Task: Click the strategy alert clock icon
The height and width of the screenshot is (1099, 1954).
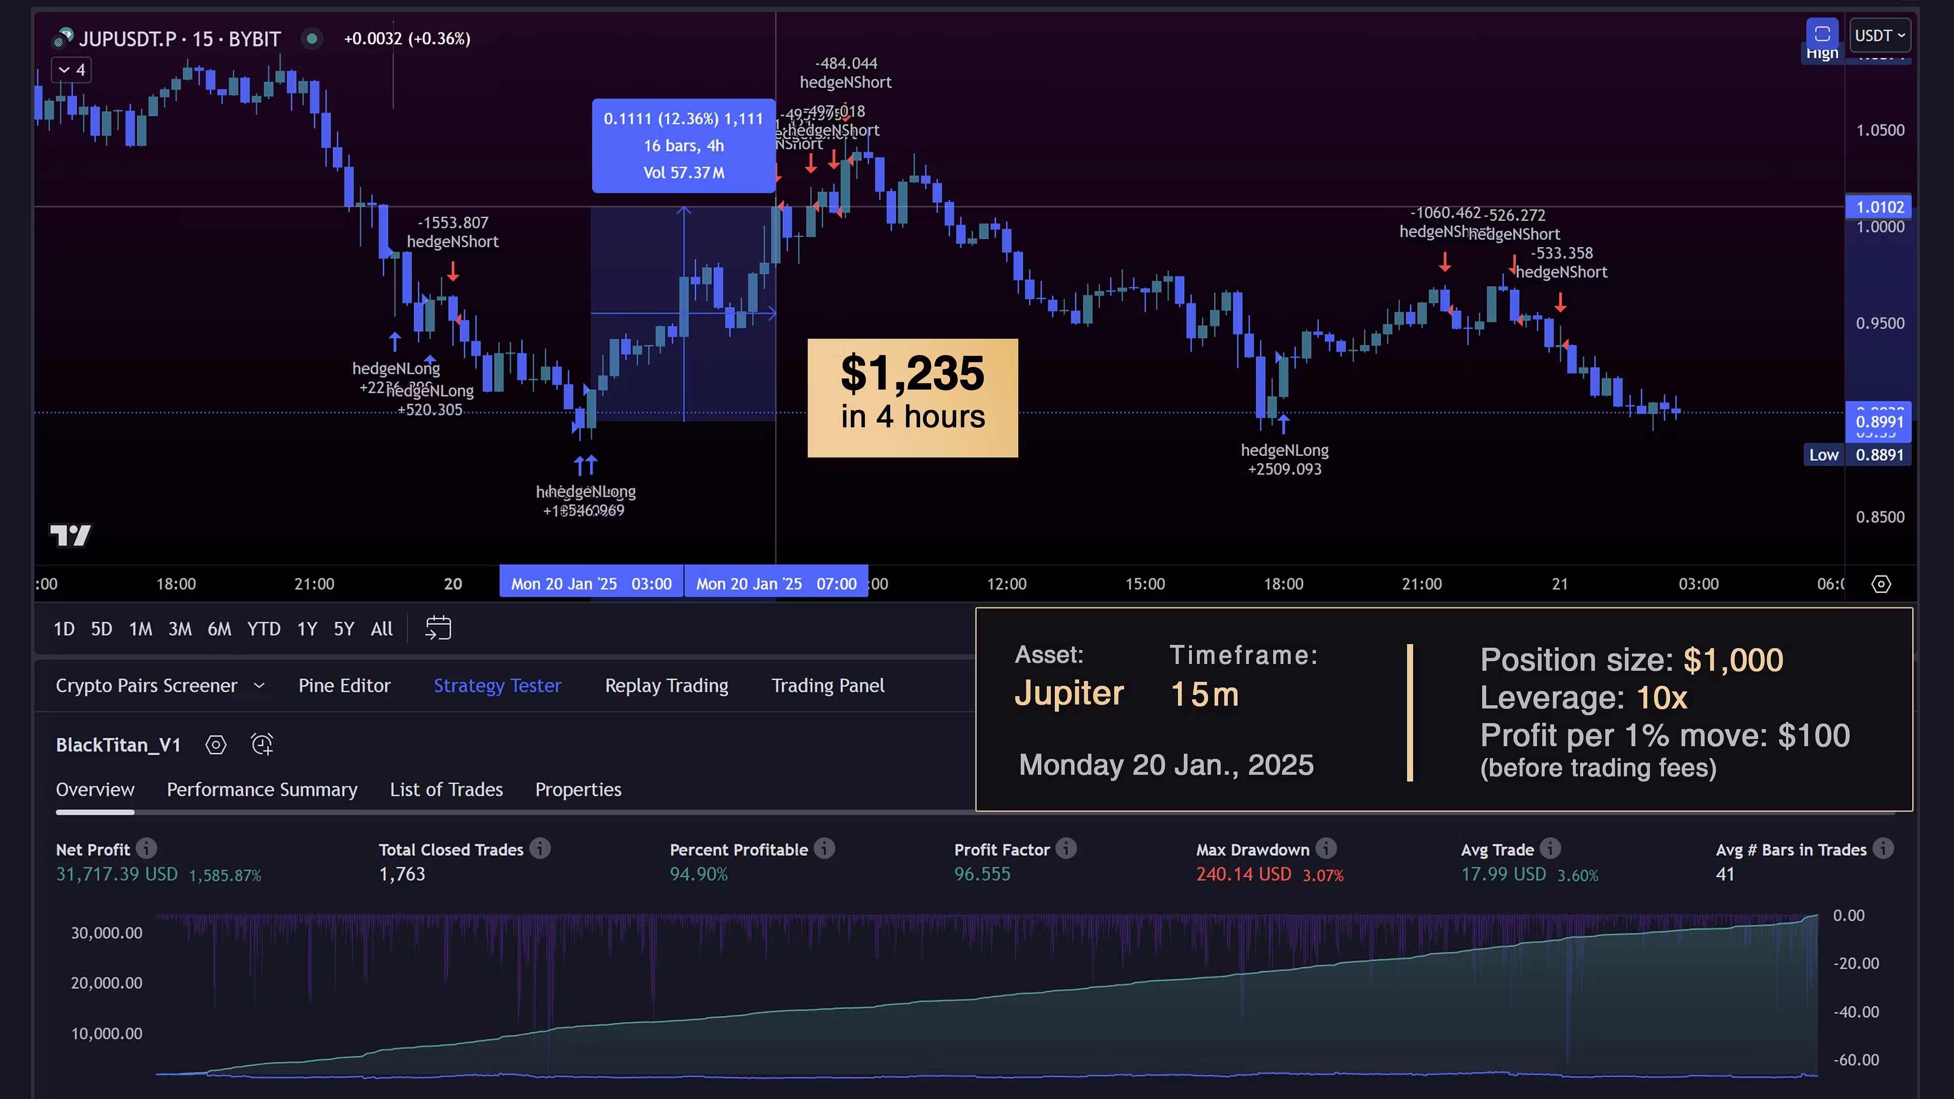Action: (263, 745)
